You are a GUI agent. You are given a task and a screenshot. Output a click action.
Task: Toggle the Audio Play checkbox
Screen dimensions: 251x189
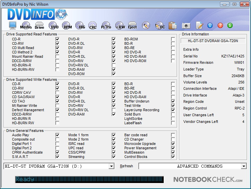pos(57,135)
